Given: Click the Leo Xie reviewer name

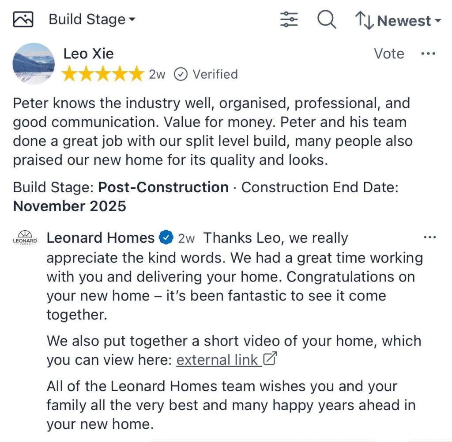Looking at the screenshot, I should click(88, 53).
